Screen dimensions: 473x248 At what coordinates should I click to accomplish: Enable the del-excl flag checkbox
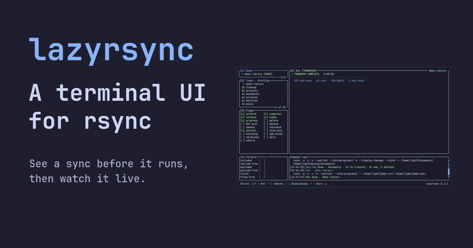242,124
